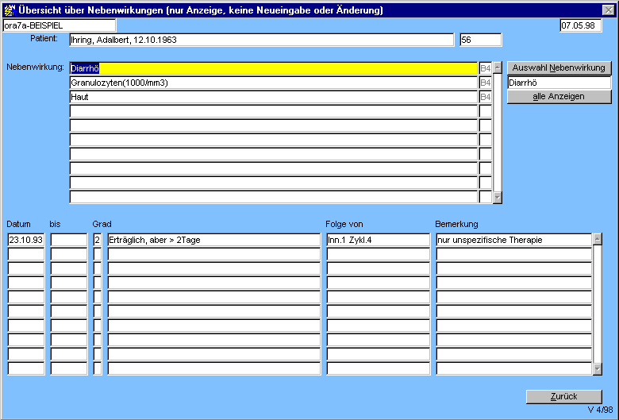Select the Diarrhö row in Nebenwirkung list
Image resolution: width=619 pixels, height=420 pixels.
(273, 68)
